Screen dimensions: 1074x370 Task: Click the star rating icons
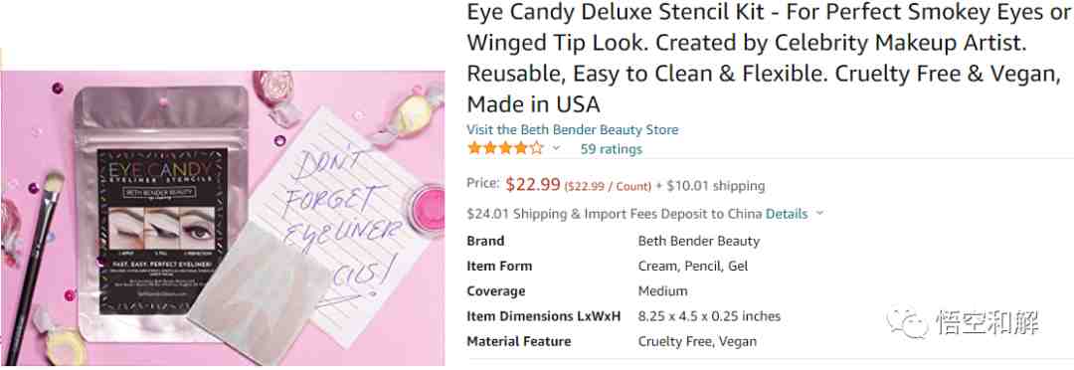505,148
